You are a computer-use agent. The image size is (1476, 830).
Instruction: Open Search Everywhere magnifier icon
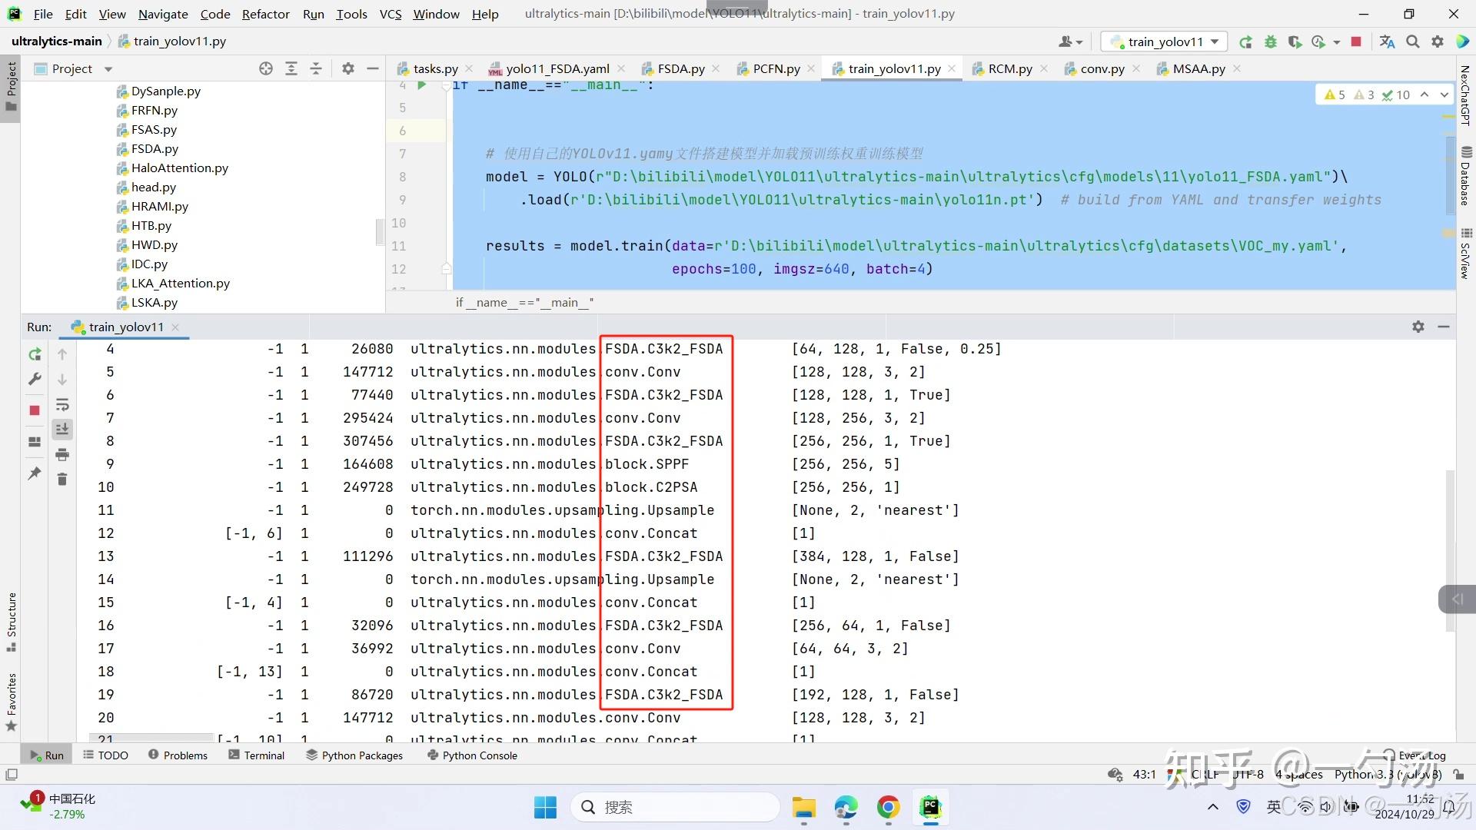(x=1412, y=41)
